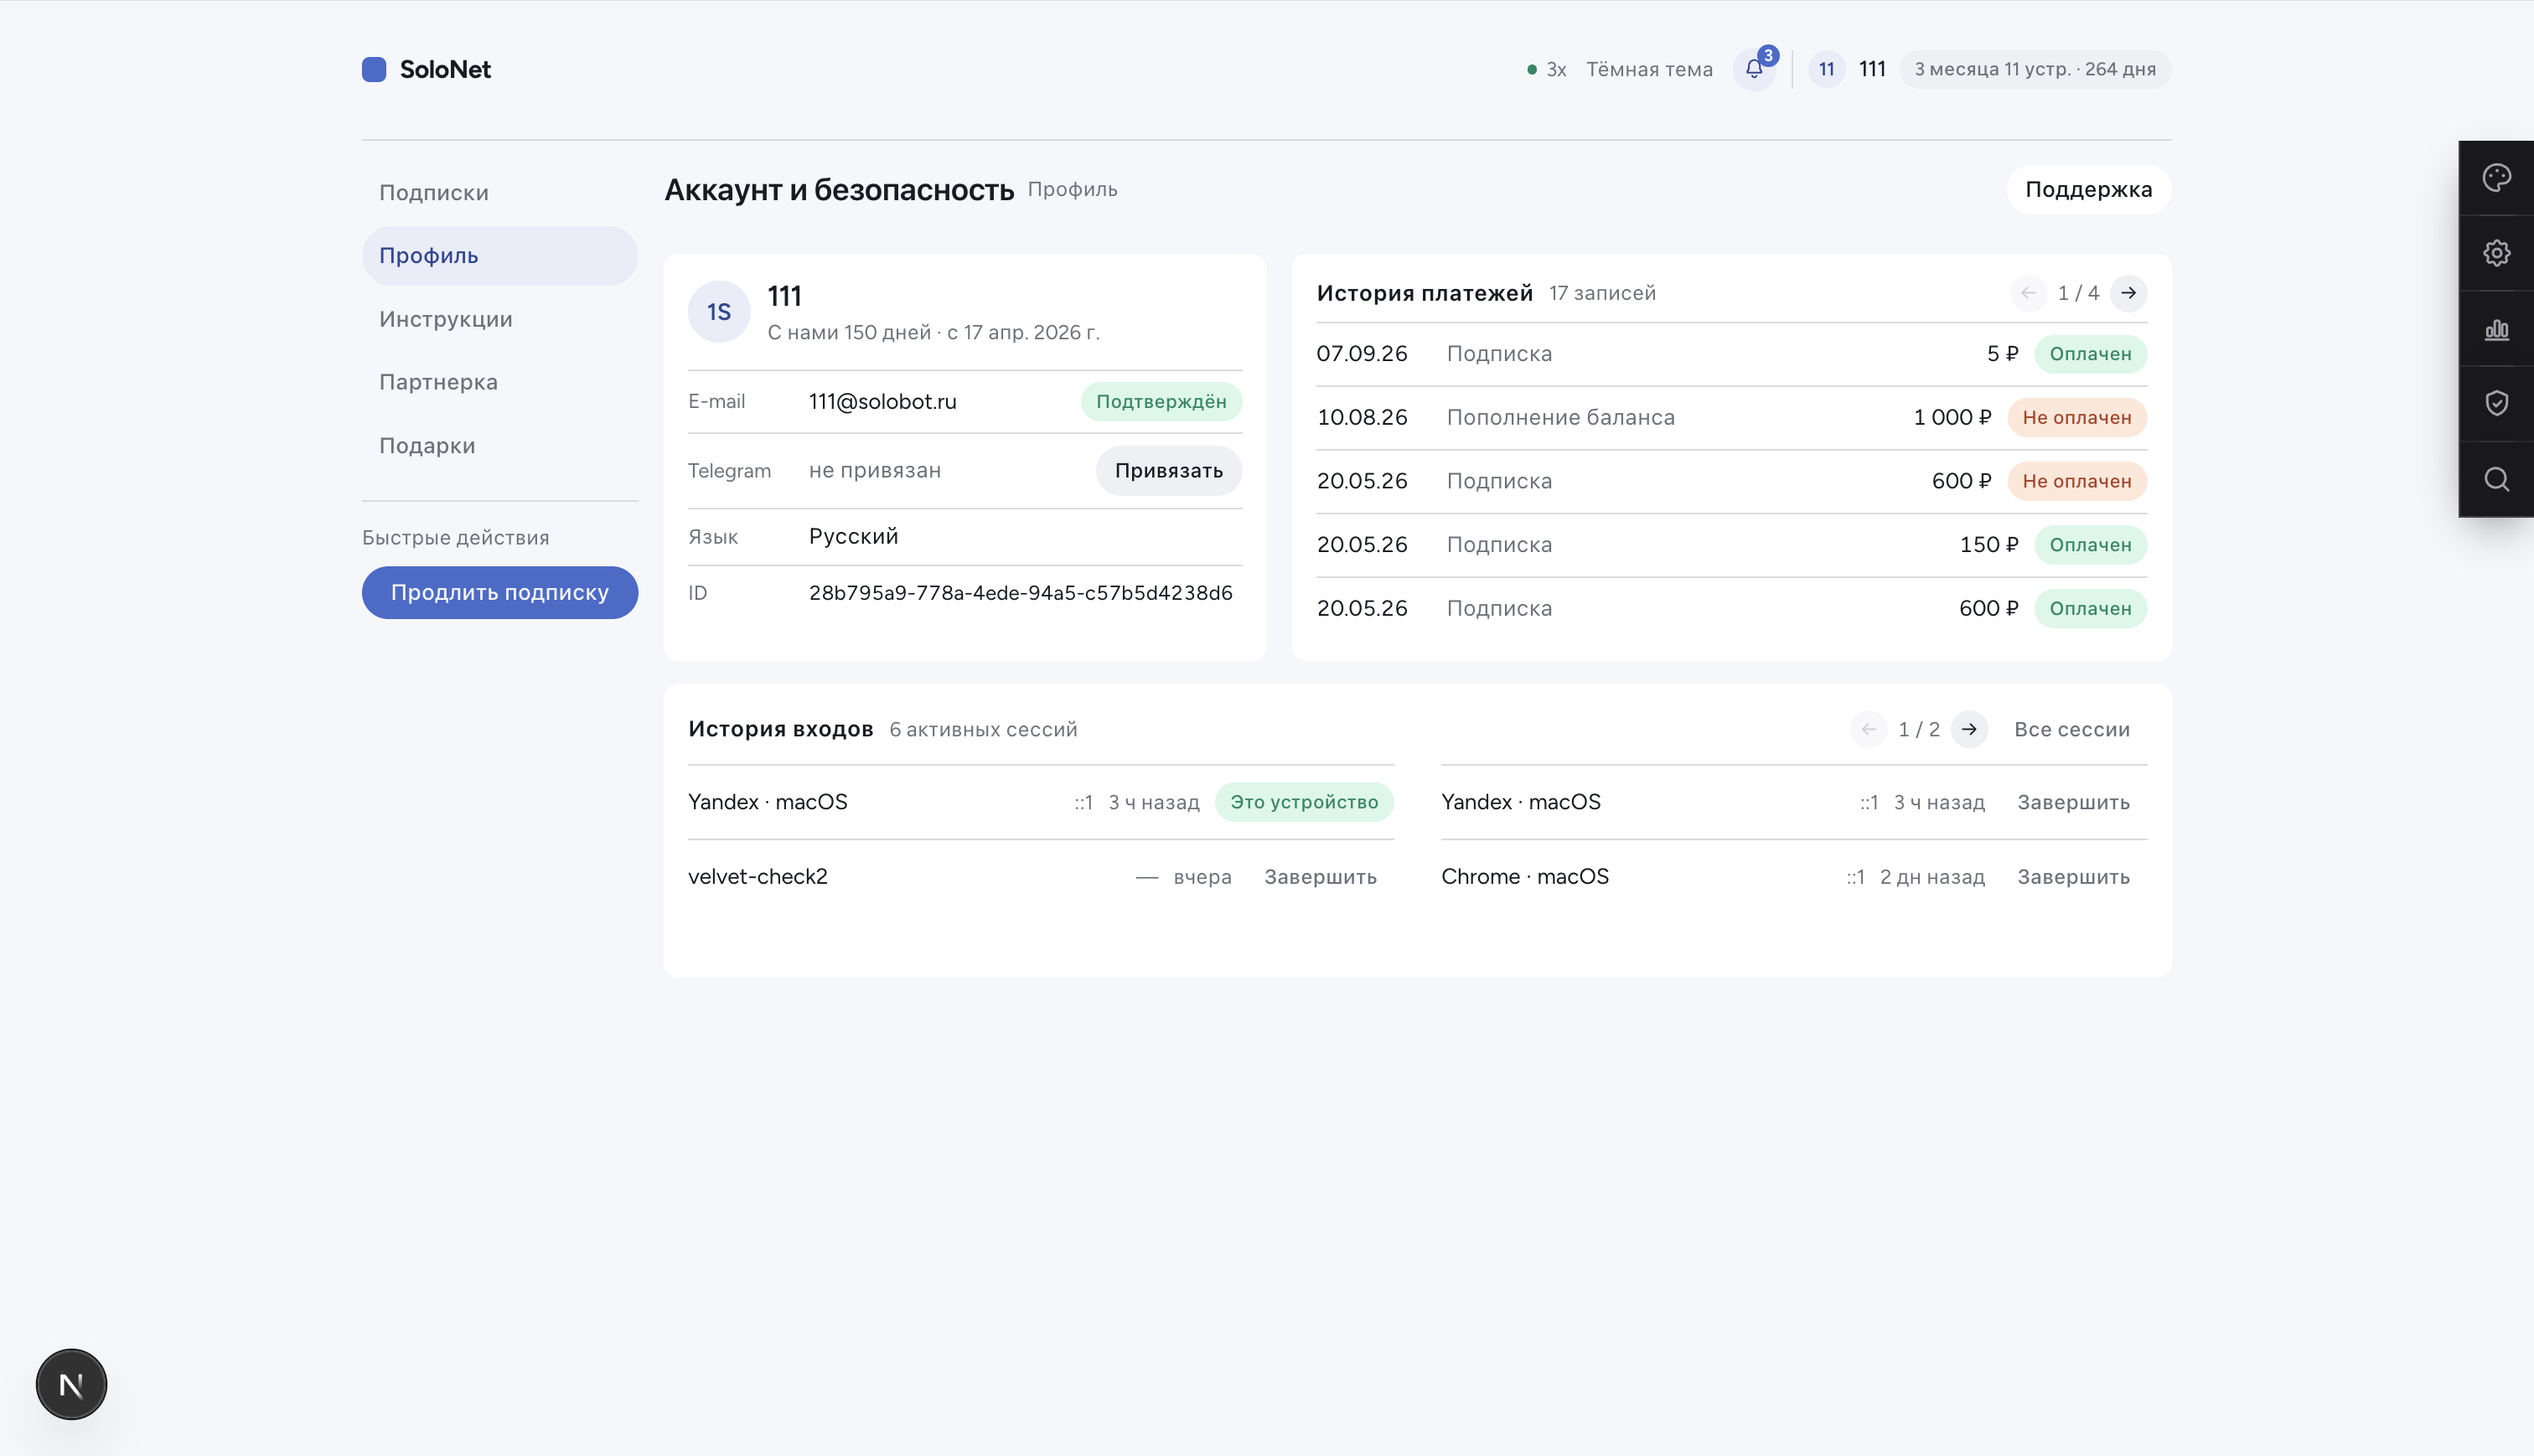Open the magnifier search icon in side panel
Image resolution: width=2534 pixels, height=1456 pixels.
point(2496,479)
